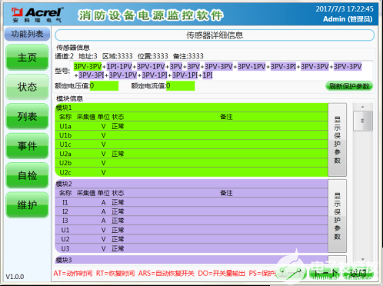Click the 位置:3333 sensor info text
This screenshot has height=286, width=383.
153,56
